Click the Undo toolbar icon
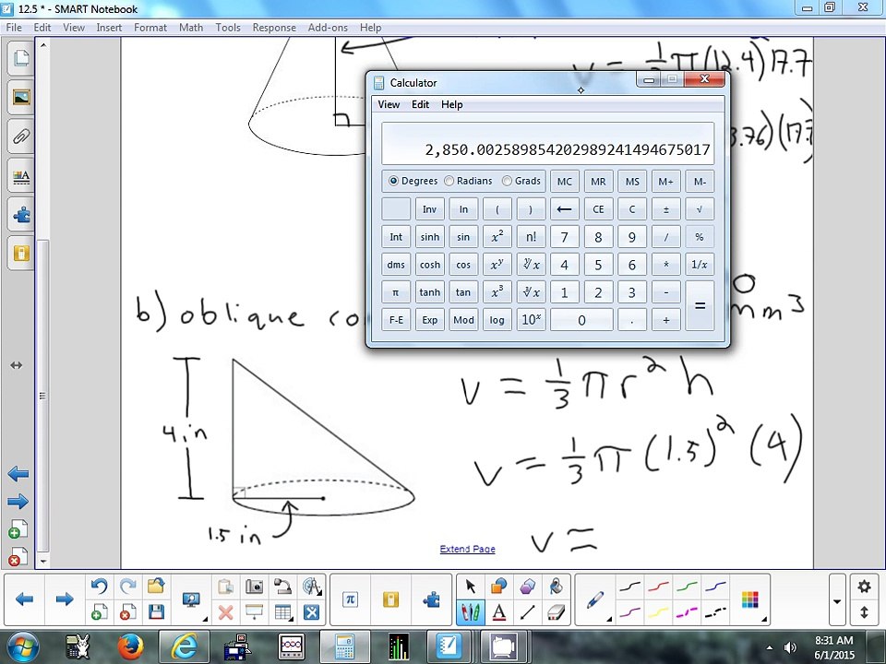The width and height of the screenshot is (886, 664). [x=99, y=587]
